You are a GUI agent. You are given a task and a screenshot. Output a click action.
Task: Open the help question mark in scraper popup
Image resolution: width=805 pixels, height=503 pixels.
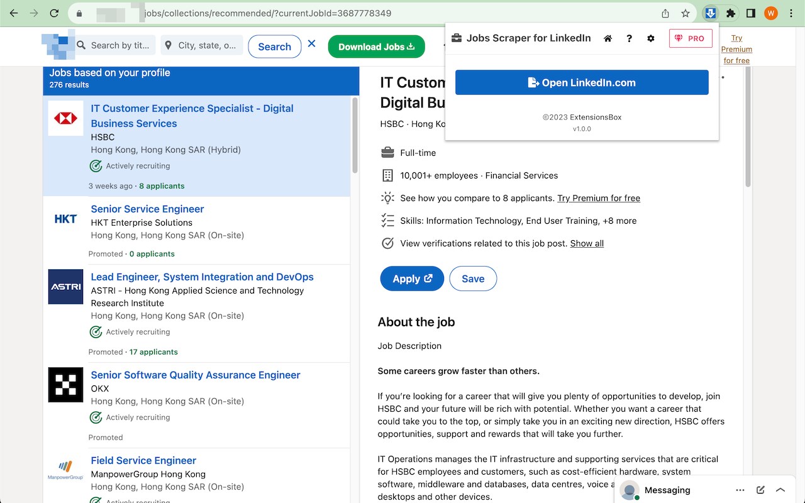tap(629, 38)
